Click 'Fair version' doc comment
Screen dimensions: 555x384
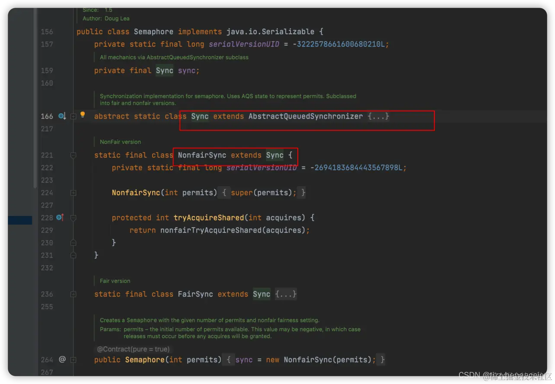click(115, 281)
